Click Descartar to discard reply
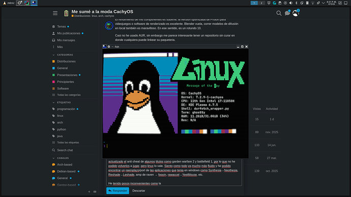 coord(139,191)
